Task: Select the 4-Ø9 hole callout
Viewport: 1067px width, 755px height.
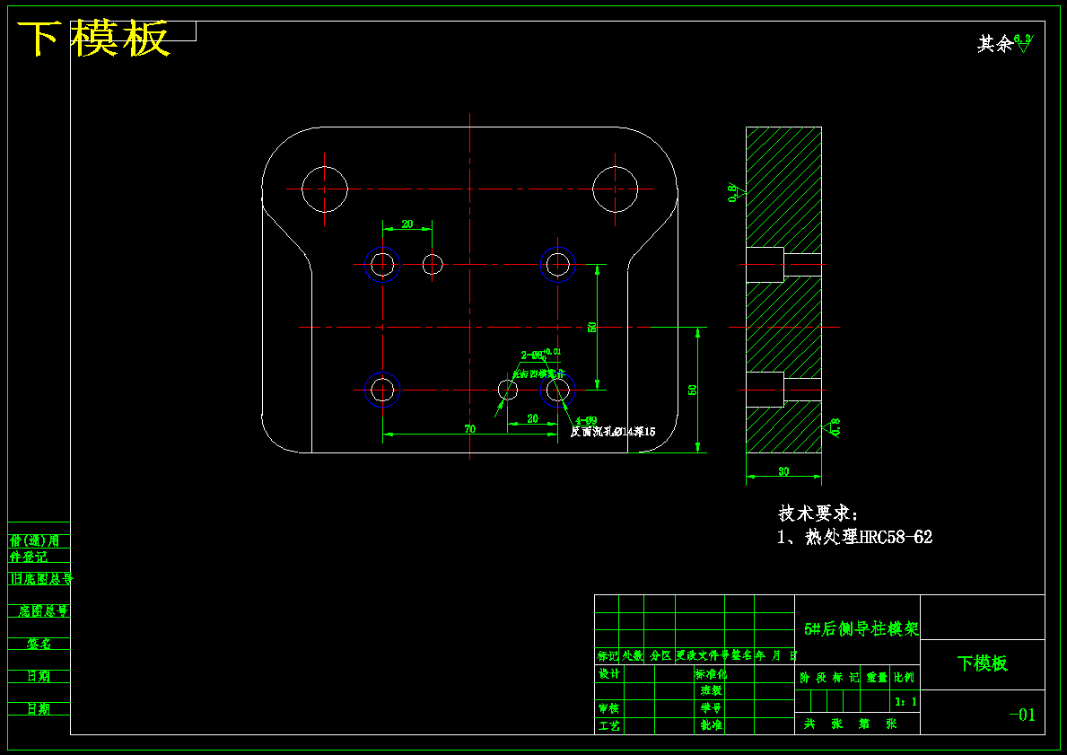Action: pyautogui.click(x=586, y=421)
